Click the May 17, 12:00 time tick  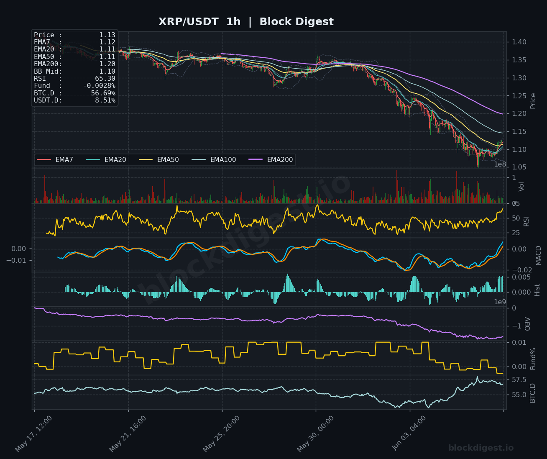coord(34,433)
